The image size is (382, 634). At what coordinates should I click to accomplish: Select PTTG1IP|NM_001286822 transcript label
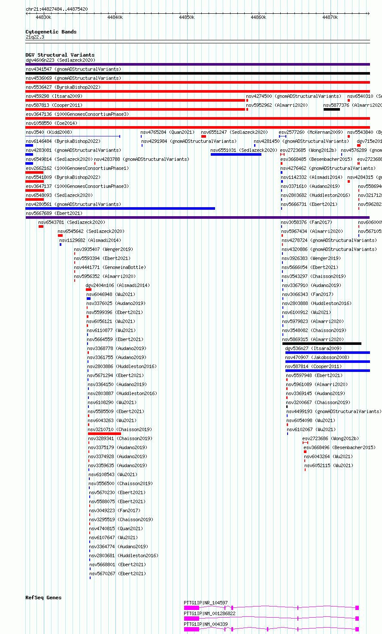click(209, 614)
